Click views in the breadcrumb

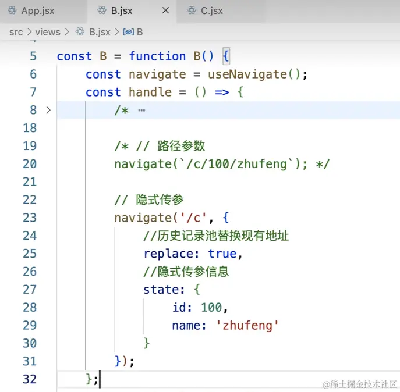pyautogui.click(x=48, y=32)
